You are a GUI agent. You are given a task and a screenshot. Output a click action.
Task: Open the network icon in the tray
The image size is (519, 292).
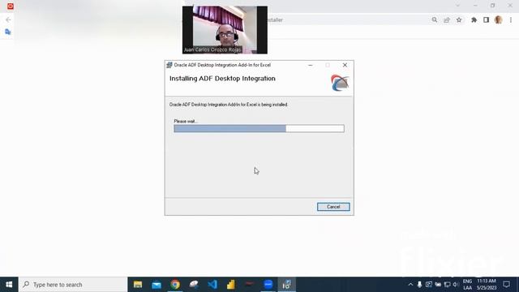pos(447,285)
